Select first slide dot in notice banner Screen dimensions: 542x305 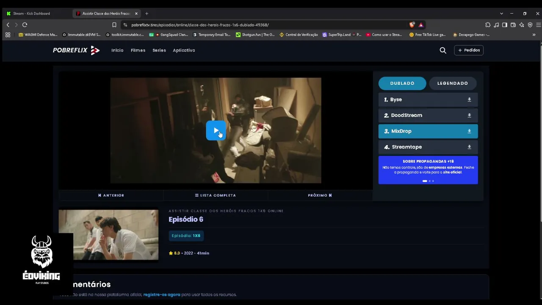coord(425,181)
